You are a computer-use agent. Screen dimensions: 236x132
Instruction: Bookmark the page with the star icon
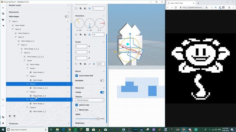click(206, 7)
